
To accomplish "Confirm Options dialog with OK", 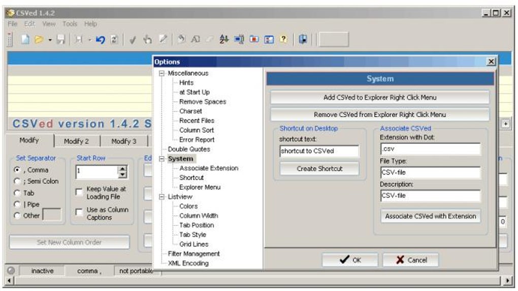I will click(350, 260).
